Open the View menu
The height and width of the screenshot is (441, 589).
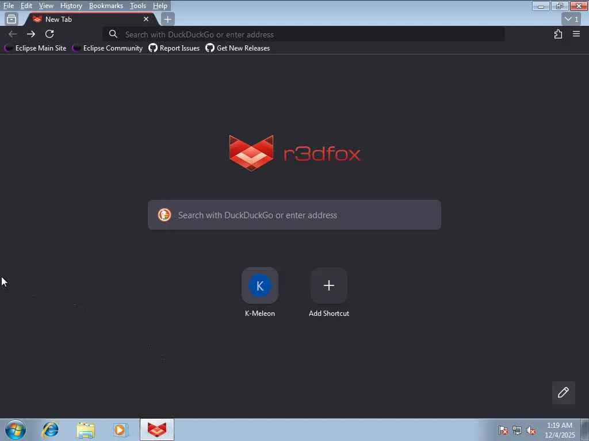coord(46,6)
